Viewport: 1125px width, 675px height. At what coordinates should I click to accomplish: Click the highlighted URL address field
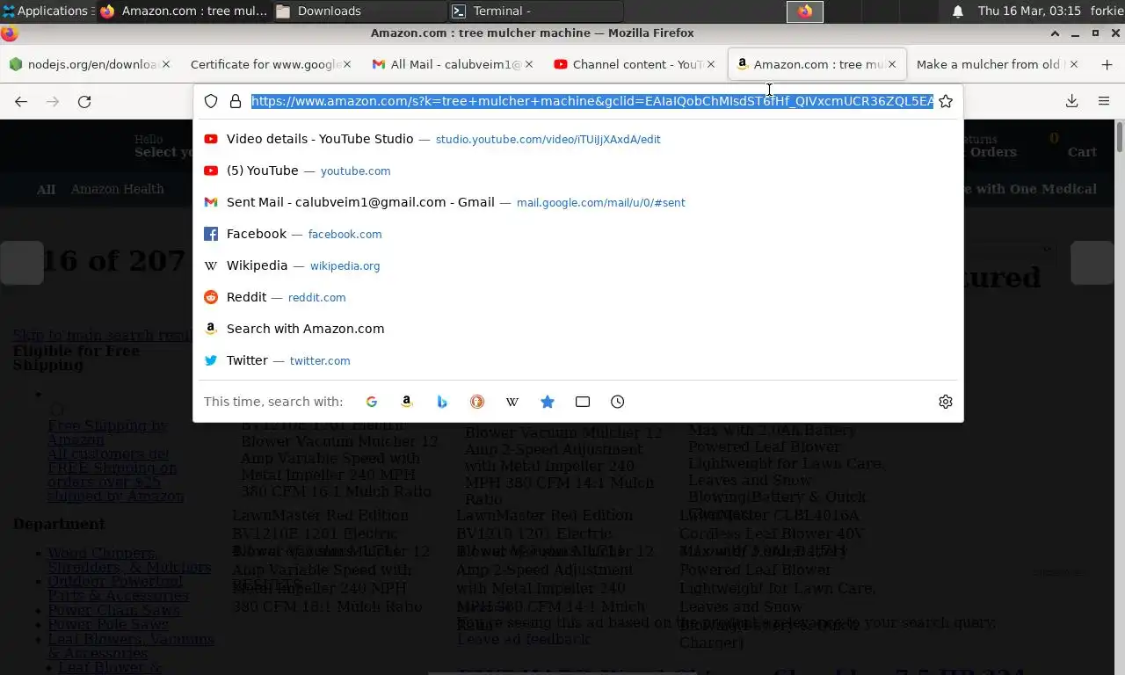[x=592, y=101]
